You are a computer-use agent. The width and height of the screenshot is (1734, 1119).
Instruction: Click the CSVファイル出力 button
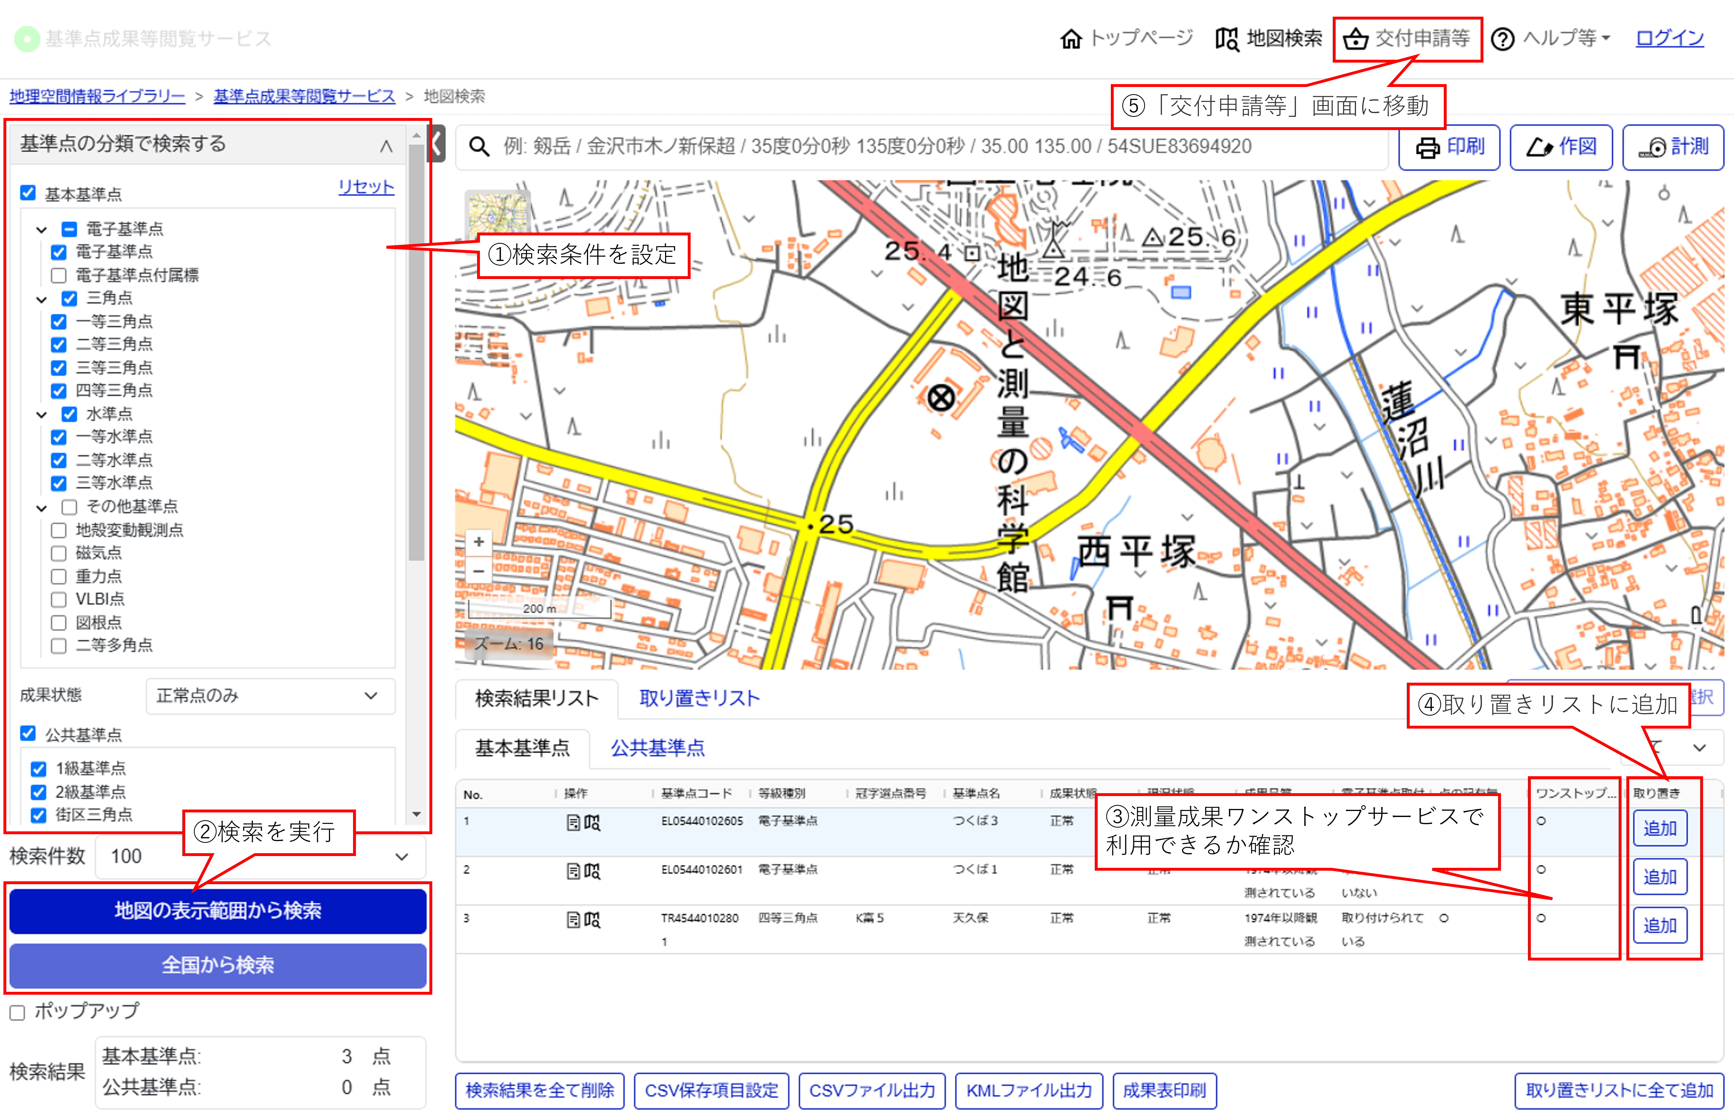(872, 1090)
